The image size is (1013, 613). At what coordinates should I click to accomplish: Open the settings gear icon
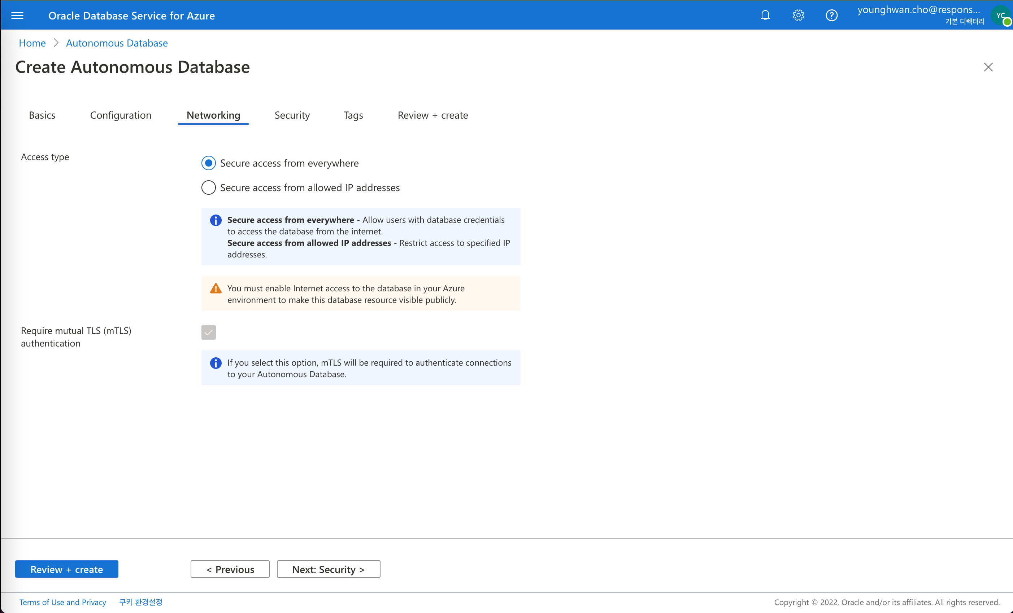point(799,16)
